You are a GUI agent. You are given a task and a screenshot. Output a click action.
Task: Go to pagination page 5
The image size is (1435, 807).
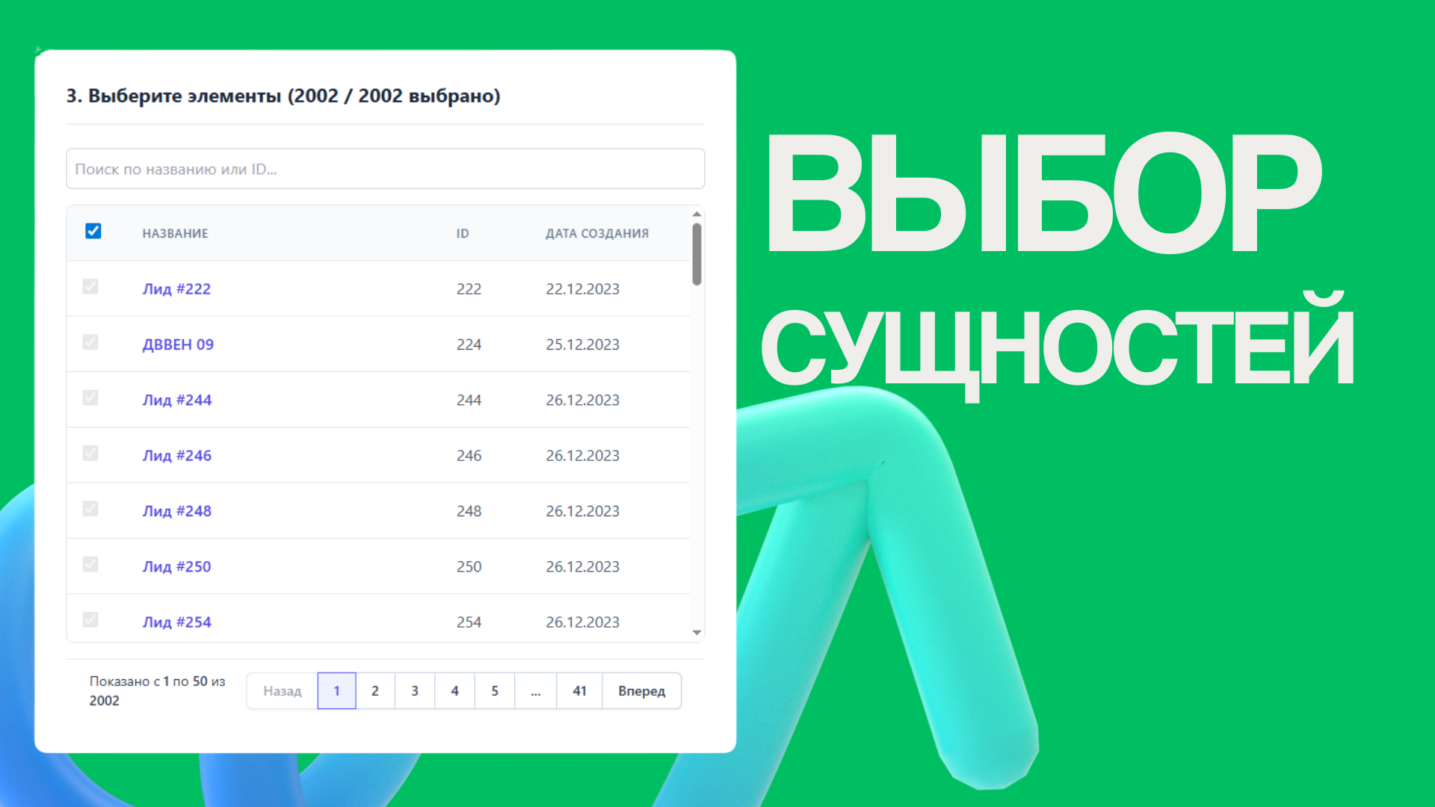[495, 691]
